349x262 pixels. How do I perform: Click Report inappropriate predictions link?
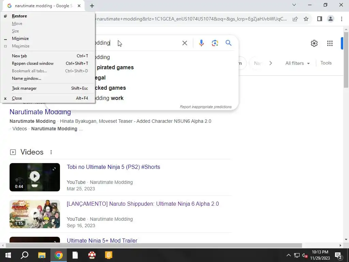[x=206, y=107]
